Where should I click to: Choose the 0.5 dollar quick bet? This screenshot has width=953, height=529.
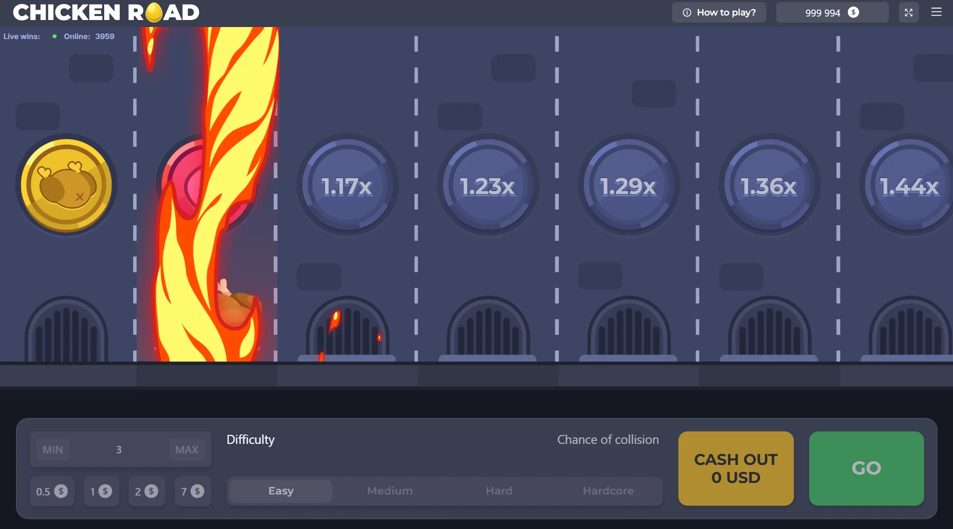click(x=52, y=491)
